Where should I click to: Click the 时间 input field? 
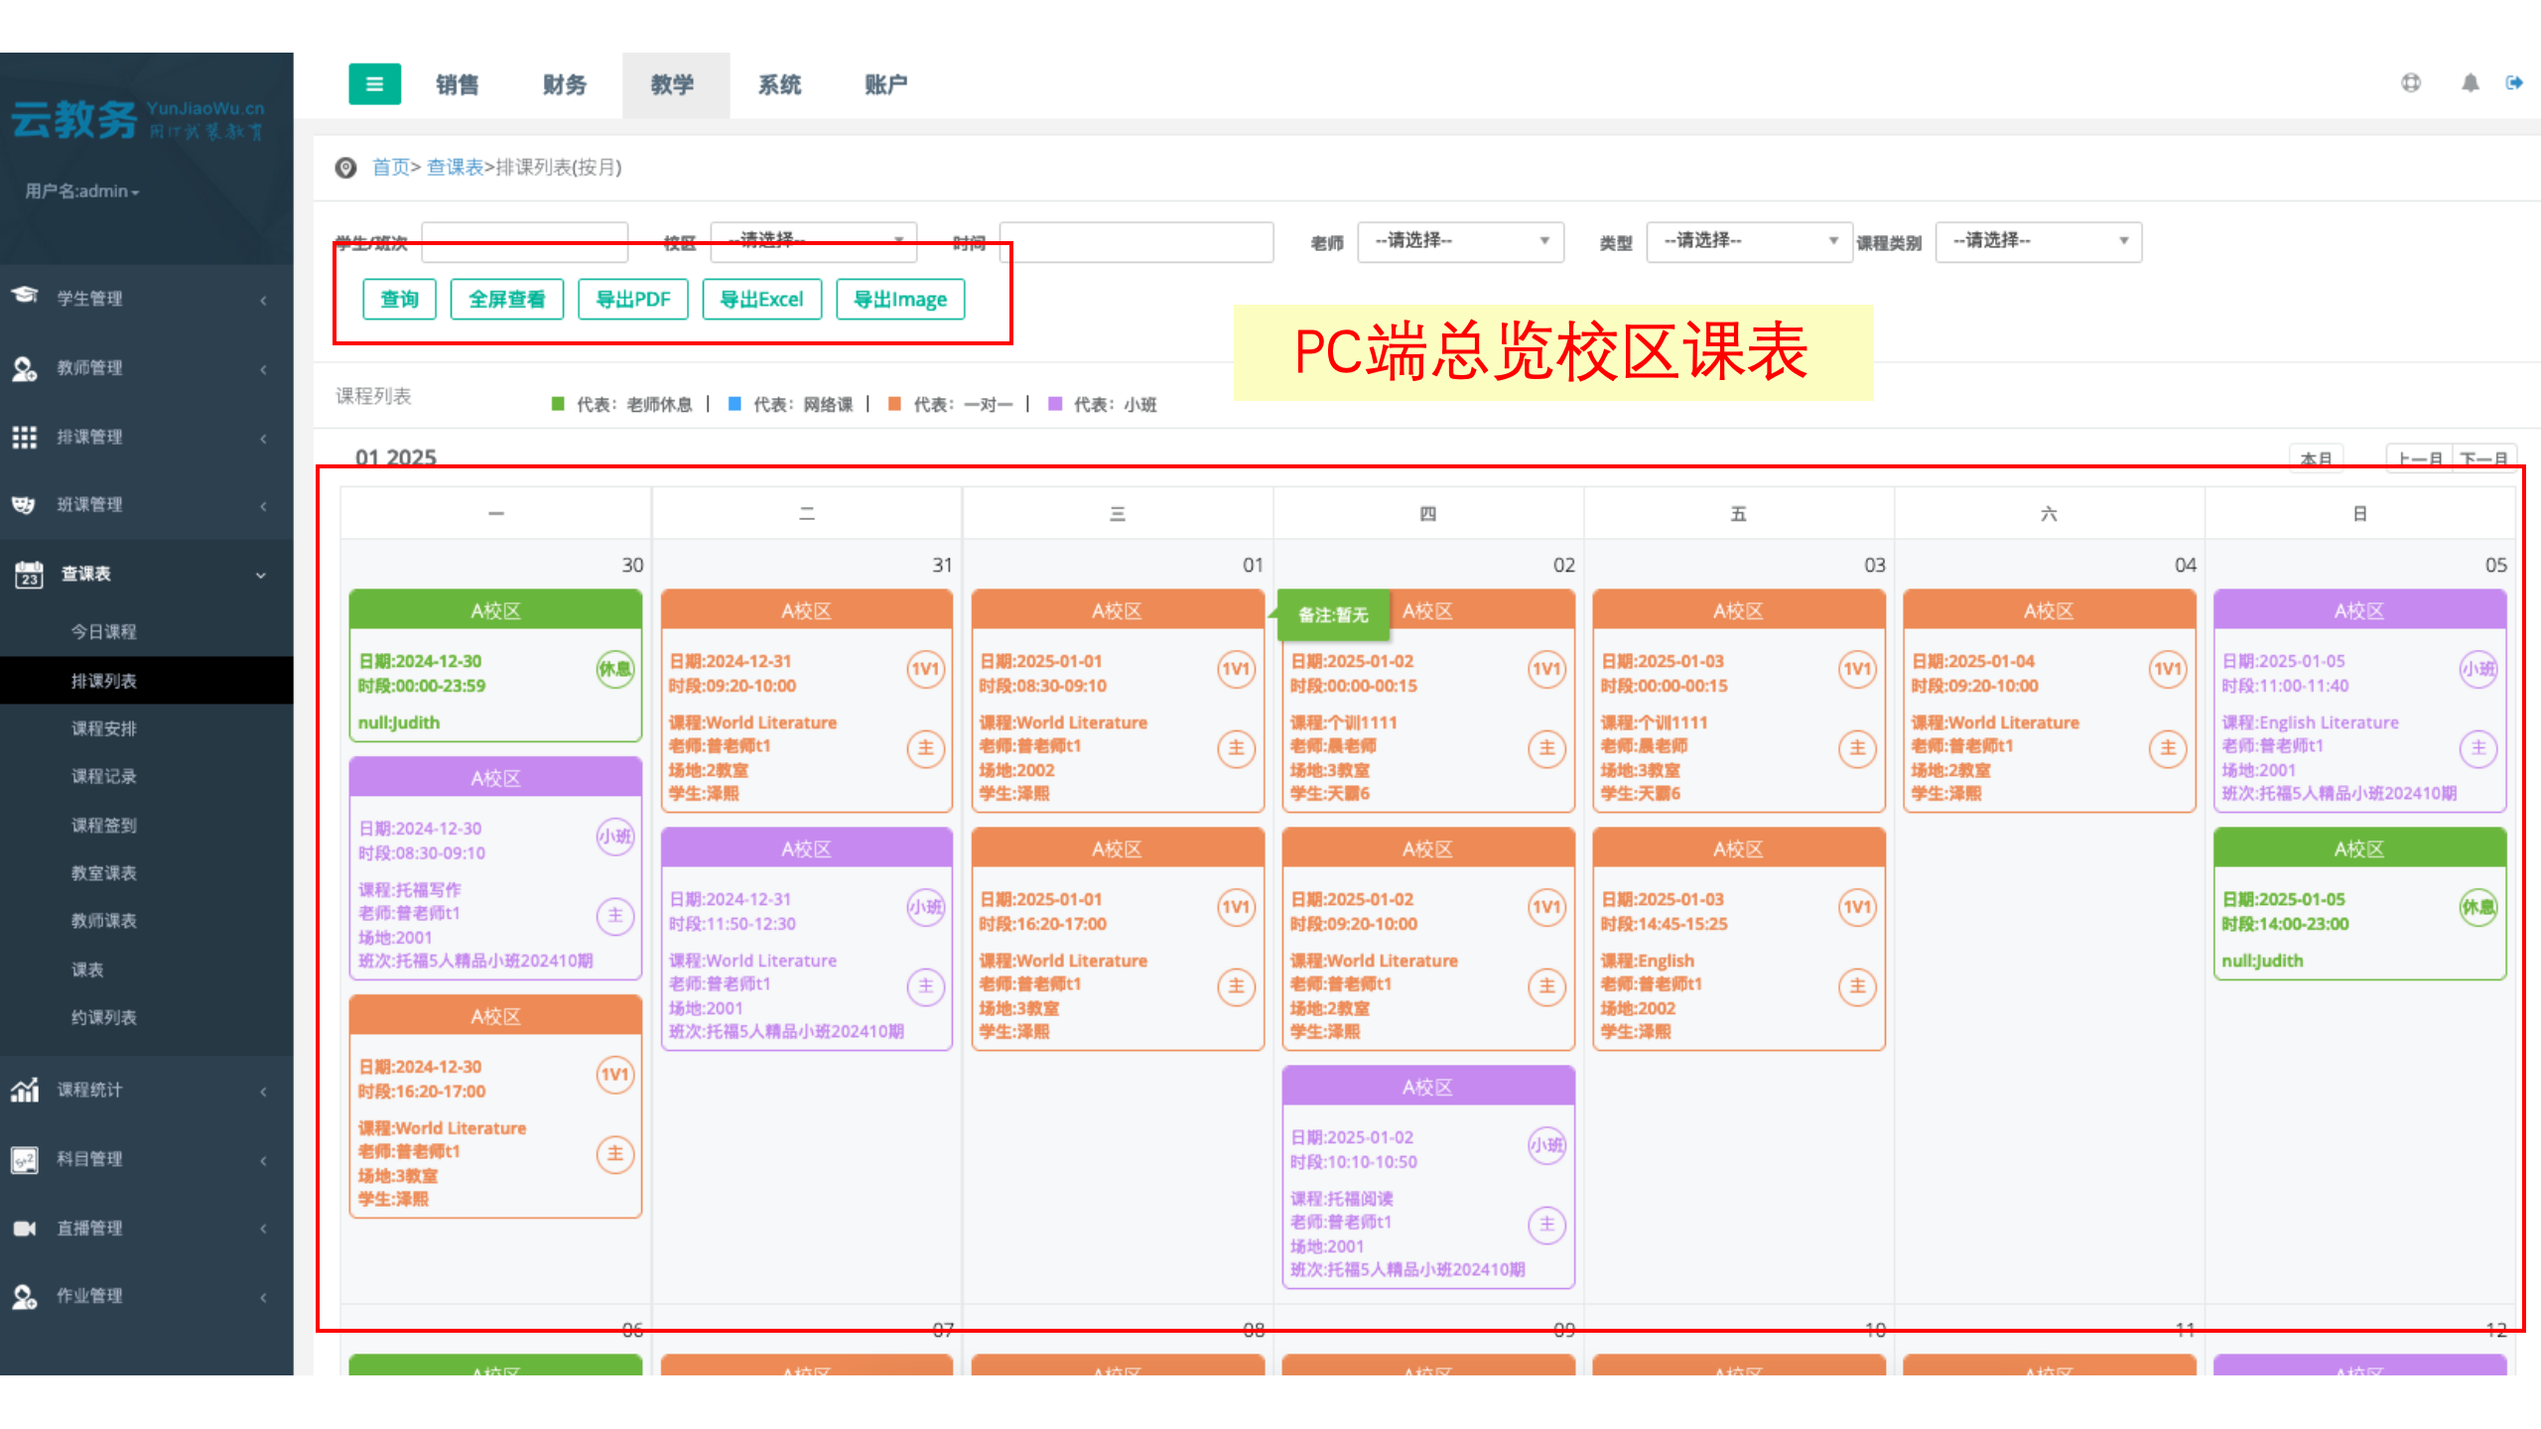click(x=1137, y=241)
